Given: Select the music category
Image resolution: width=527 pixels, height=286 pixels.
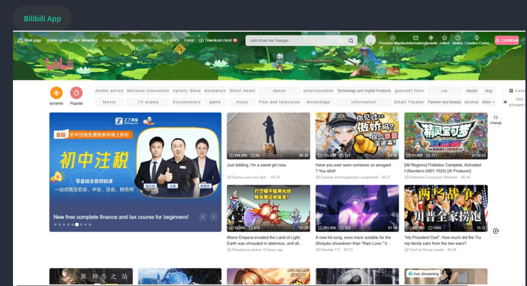Looking at the screenshot, I should (x=242, y=102).
